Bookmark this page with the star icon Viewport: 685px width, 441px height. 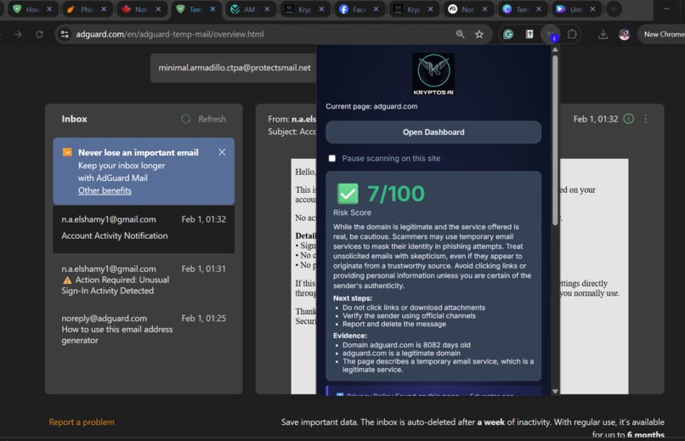coord(479,34)
